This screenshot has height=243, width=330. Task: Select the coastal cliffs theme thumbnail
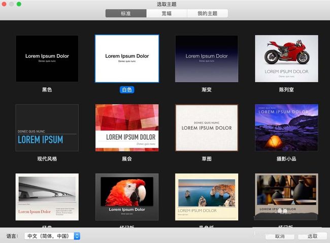click(207, 197)
